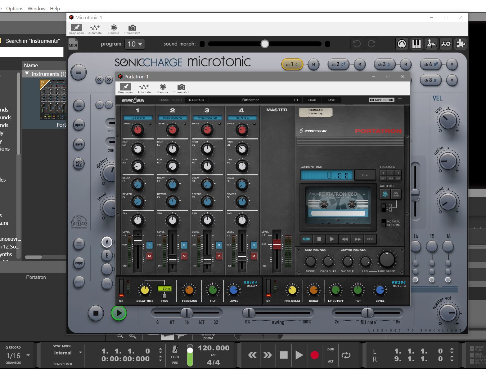Select Portatron instrument thumbnail in browser
486x369 pixels.
[53, 100]
